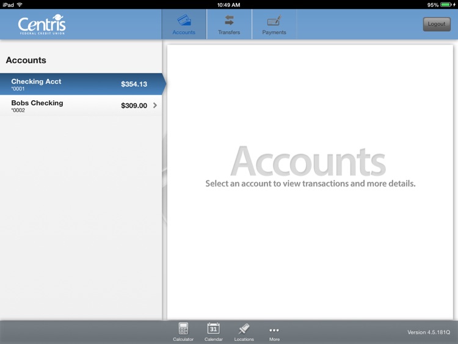458x344 pixels.
Task: Click the Accounts panel heading
Action: [26, 60]
